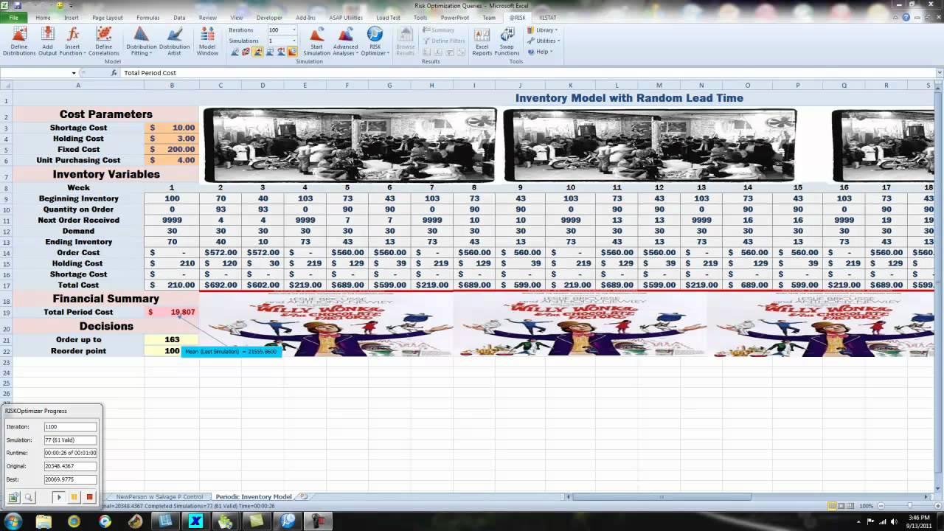Expand the Iterations combo box
The height and width of the screenshot is (531, 944).
click(x=294, y=30)
